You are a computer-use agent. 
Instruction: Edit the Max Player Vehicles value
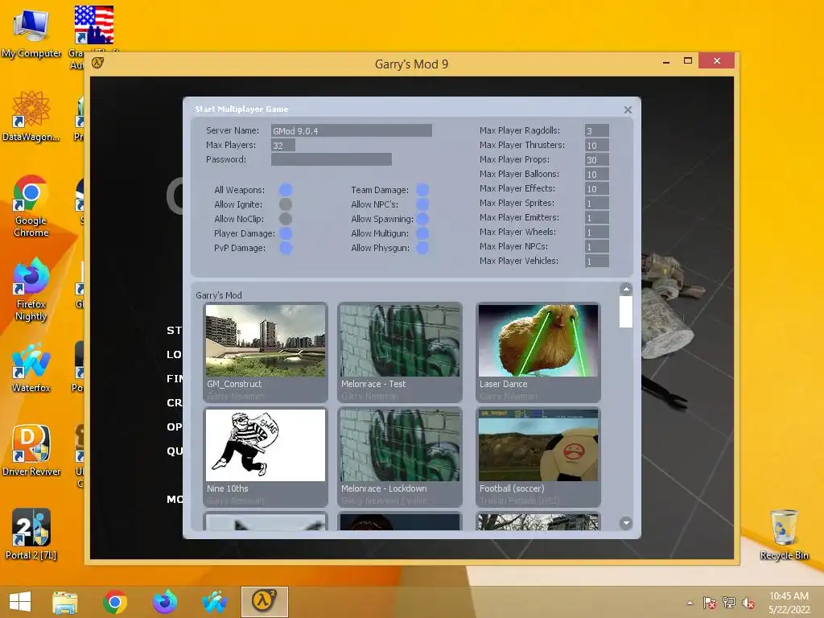[x=597, y=261]
